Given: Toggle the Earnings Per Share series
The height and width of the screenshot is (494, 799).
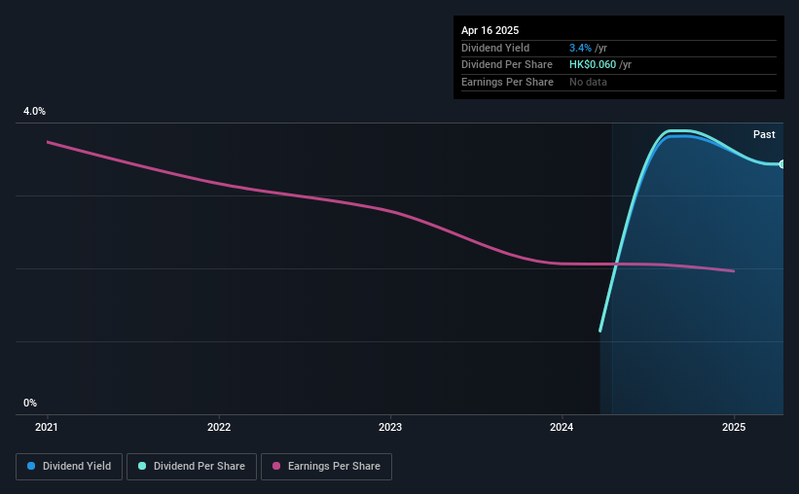Looking at the screenshot, I should 326,467.
